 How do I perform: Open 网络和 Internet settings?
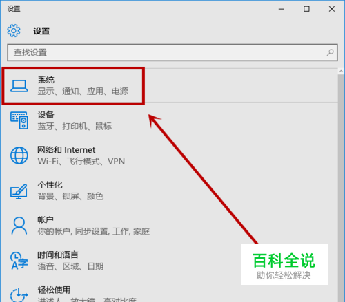169,155
